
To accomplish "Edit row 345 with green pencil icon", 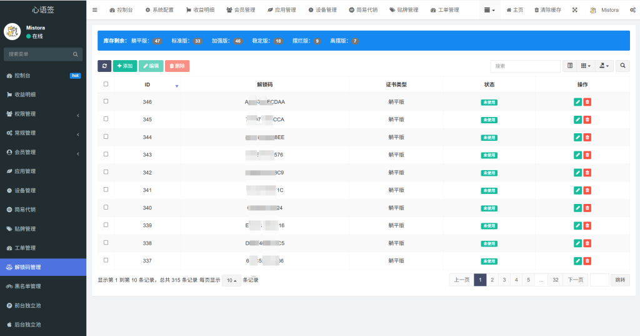I will pyautogui.click(x=577, y=120).
